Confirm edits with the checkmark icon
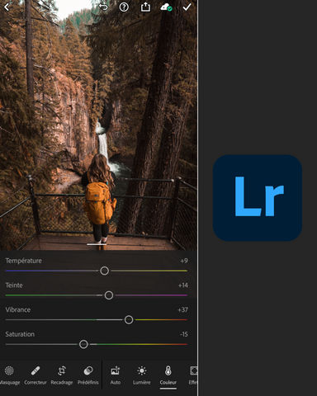This screenshot has width=317, height=396. (x=187, y=7)
